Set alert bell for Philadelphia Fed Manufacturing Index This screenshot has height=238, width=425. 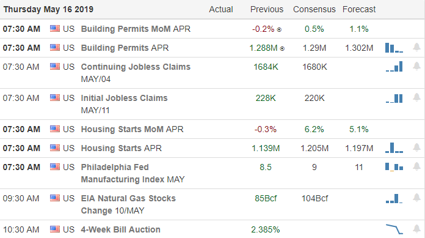coord(416,166)
